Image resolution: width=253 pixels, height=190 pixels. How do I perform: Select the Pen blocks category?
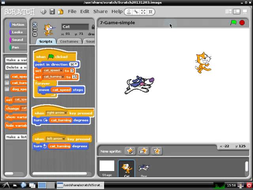pyautogui.click(x=18, y=47)
